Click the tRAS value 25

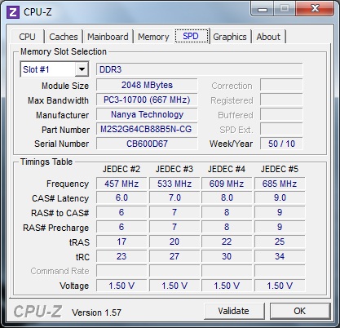[x=280, y=242]
